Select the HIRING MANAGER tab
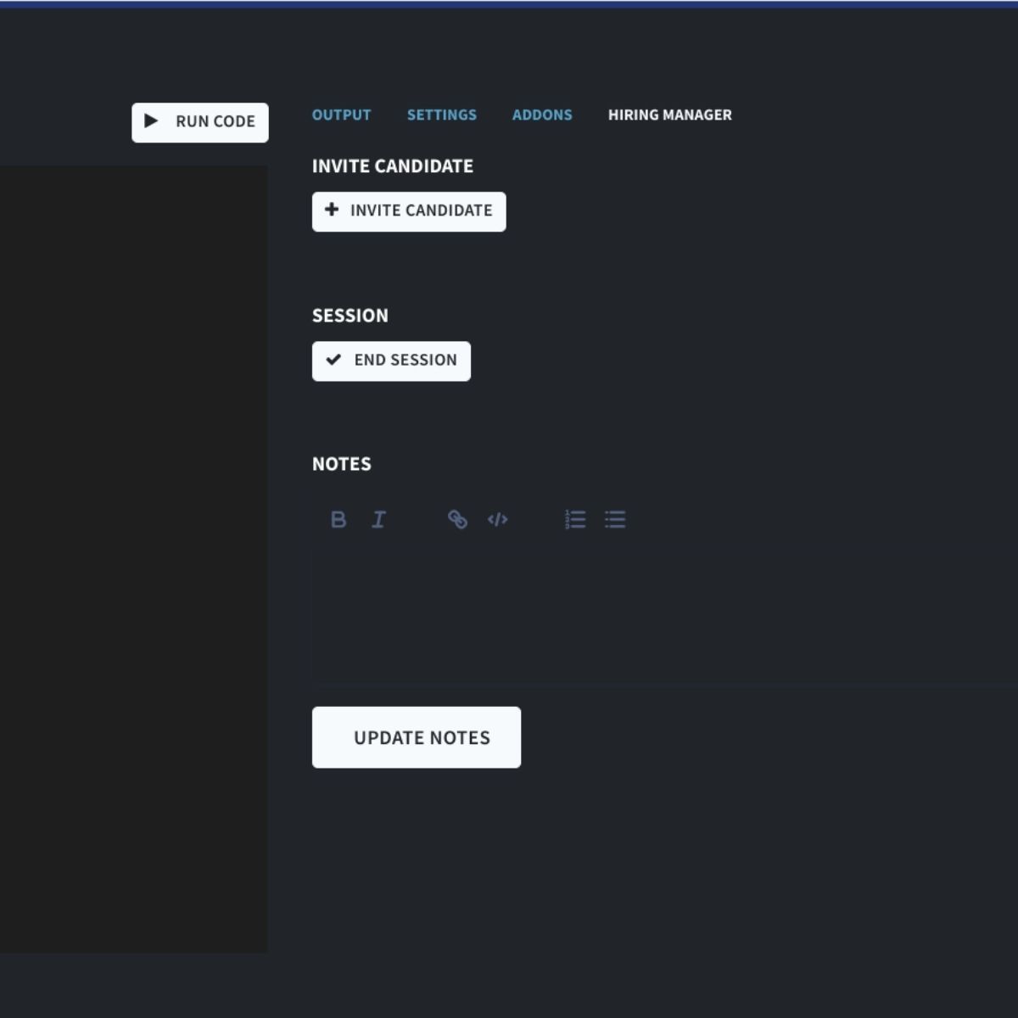Viewport: 1018px width, 1018px height. (669, 115)
